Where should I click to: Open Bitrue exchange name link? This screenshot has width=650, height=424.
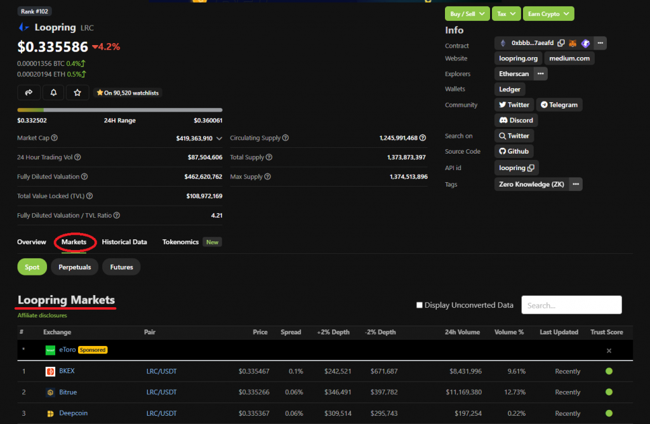coord(68,392)
